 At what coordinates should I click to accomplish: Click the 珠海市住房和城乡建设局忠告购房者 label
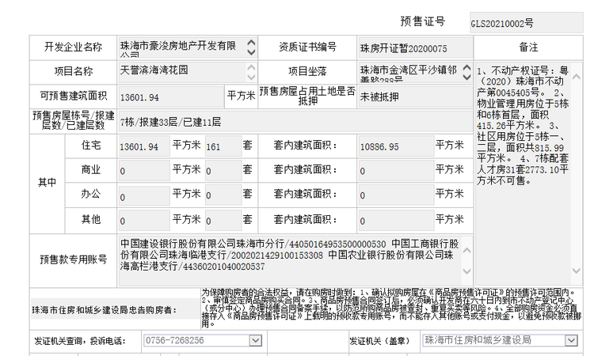coord(105,310)
